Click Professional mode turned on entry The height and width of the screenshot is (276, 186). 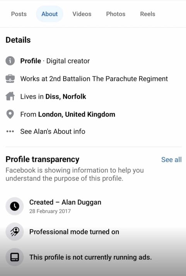(x=74, y=232)
